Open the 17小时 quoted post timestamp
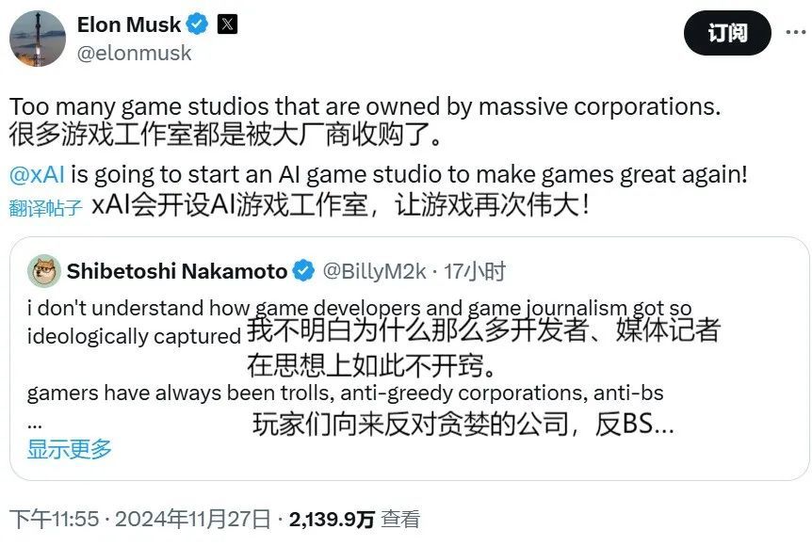812x546 pixels. tap(473, 271)
